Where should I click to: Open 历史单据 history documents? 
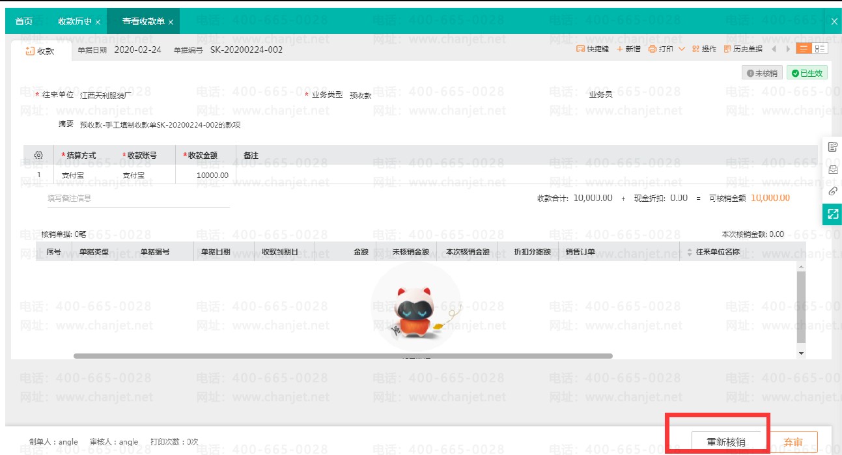coord(743,49)
